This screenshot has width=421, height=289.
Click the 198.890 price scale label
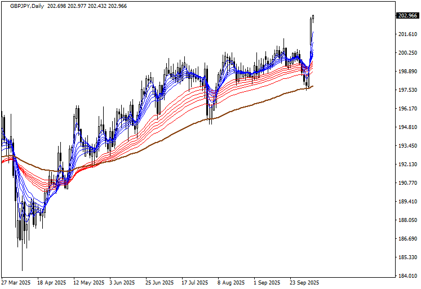[x=407, y=72]
